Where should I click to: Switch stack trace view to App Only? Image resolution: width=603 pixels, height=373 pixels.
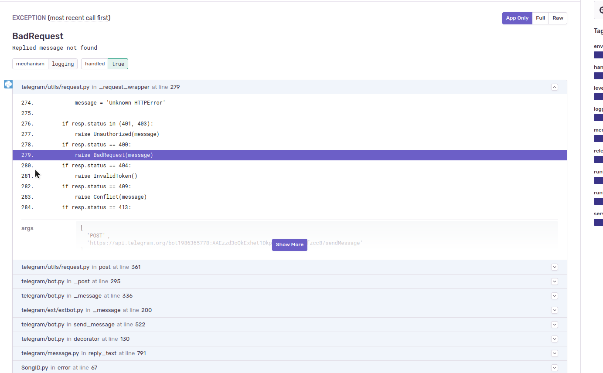coord(517,18)
